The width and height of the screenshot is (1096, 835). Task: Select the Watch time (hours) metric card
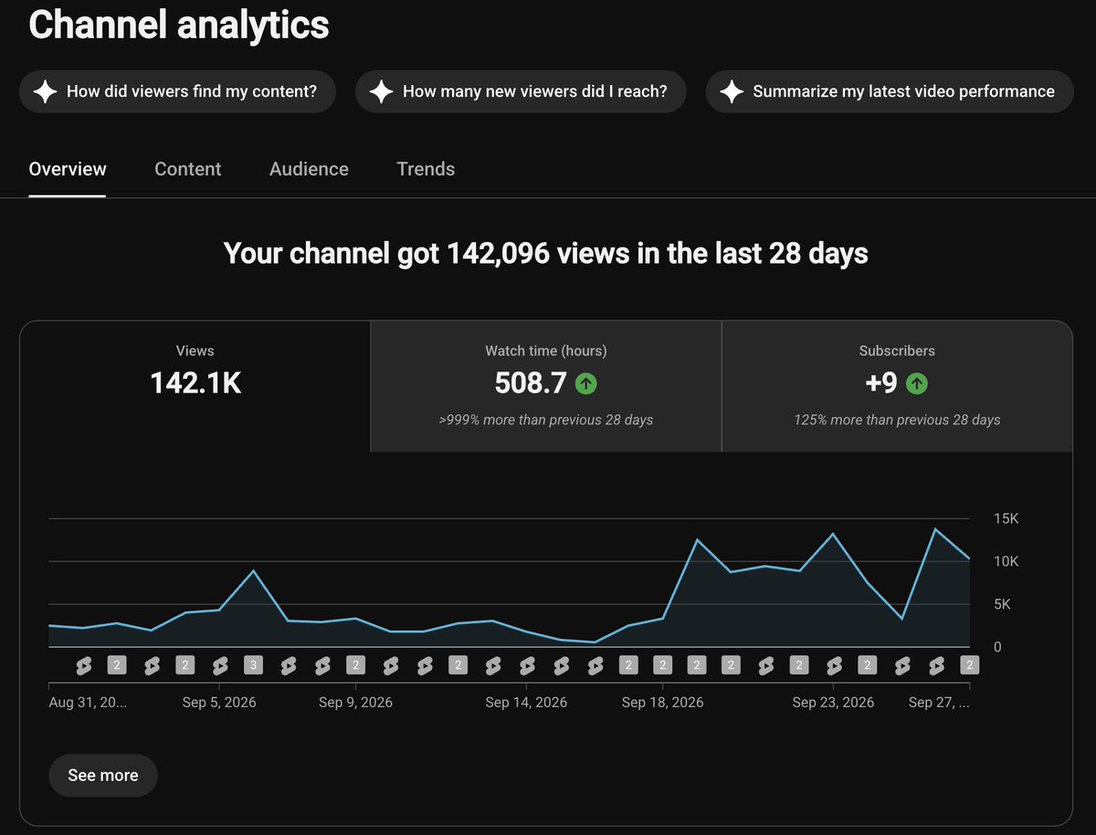[546, 386]
